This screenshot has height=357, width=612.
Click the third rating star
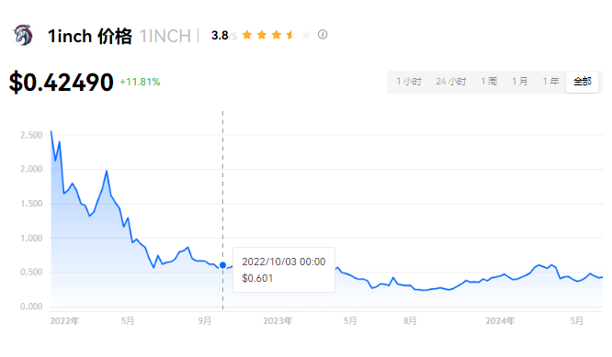[x=277, y=35]
